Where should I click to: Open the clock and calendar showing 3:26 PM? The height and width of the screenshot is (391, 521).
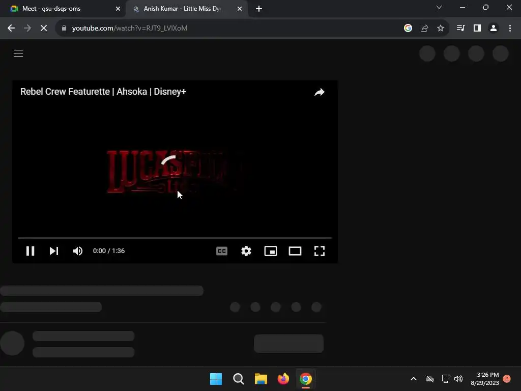485,379
